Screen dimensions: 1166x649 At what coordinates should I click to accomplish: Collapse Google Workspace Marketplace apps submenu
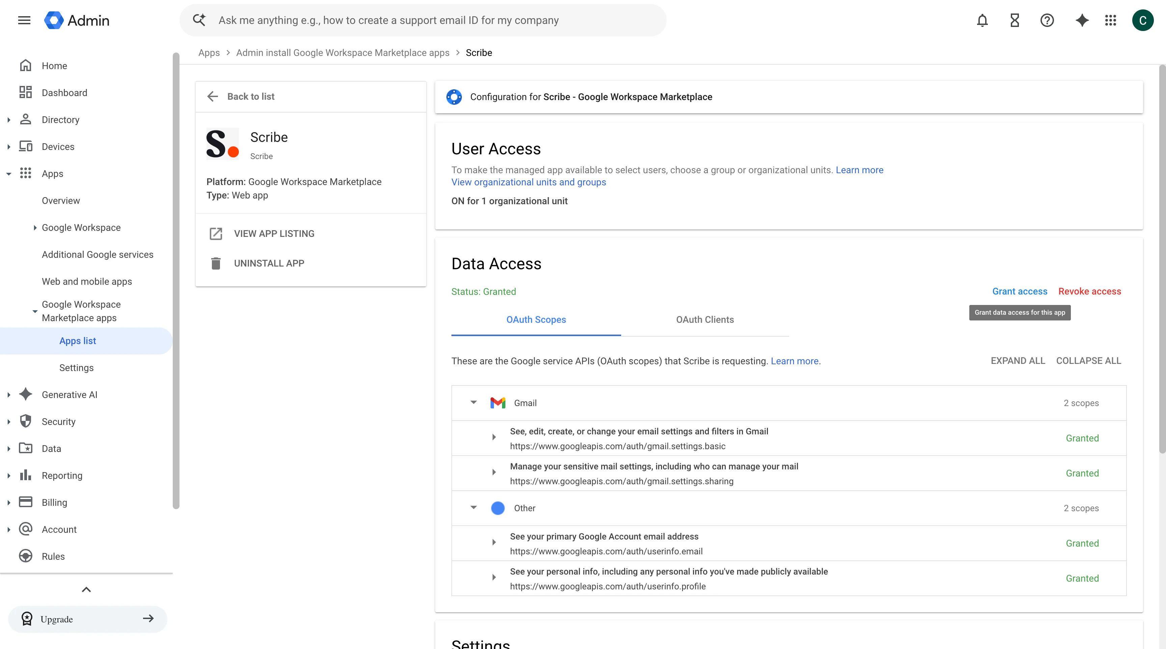click(35, 311)
